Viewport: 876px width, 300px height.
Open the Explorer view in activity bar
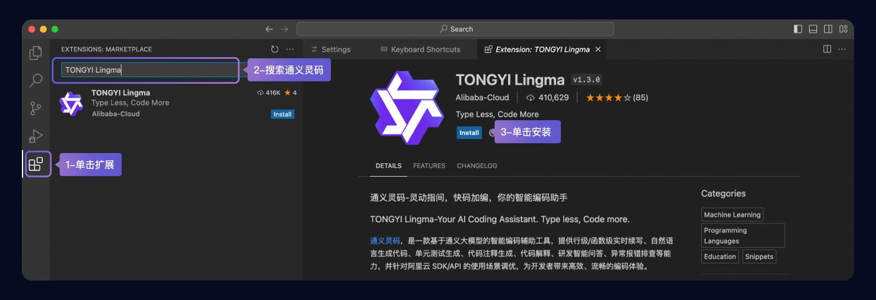[36, 53]
